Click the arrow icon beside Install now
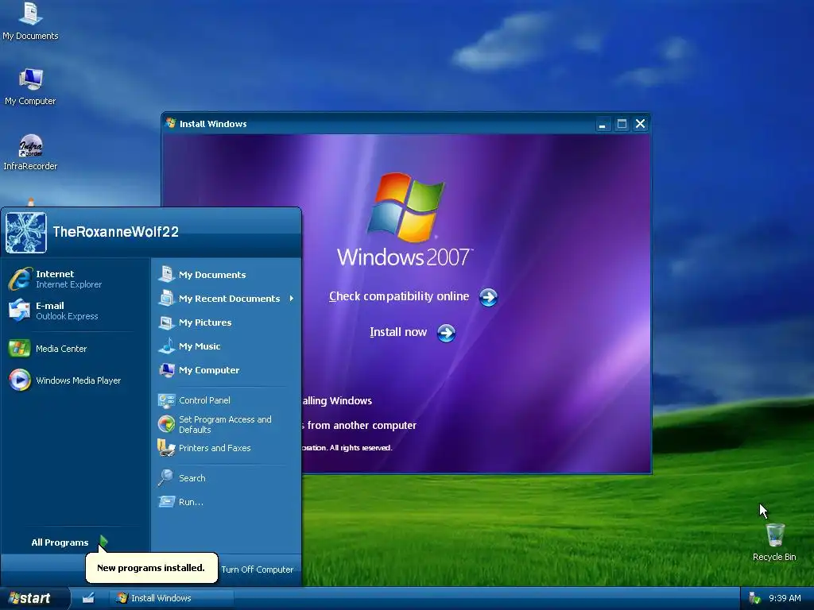 click(x=446, y=333)
